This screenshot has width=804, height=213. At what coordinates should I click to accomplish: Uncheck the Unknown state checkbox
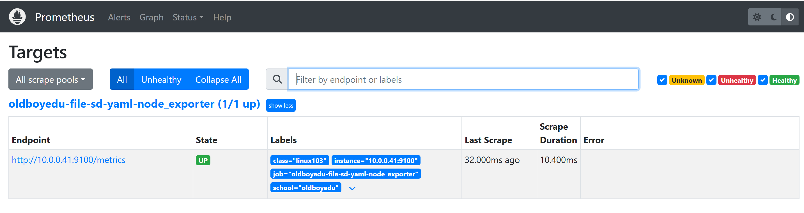[x=662, y=80]
